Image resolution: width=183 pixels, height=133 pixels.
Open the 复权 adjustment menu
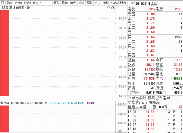[57, 3]
